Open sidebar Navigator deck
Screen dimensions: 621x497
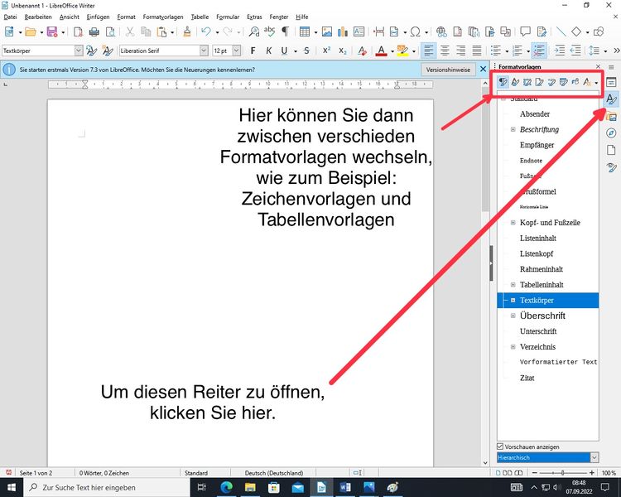[x=611, y=133]
